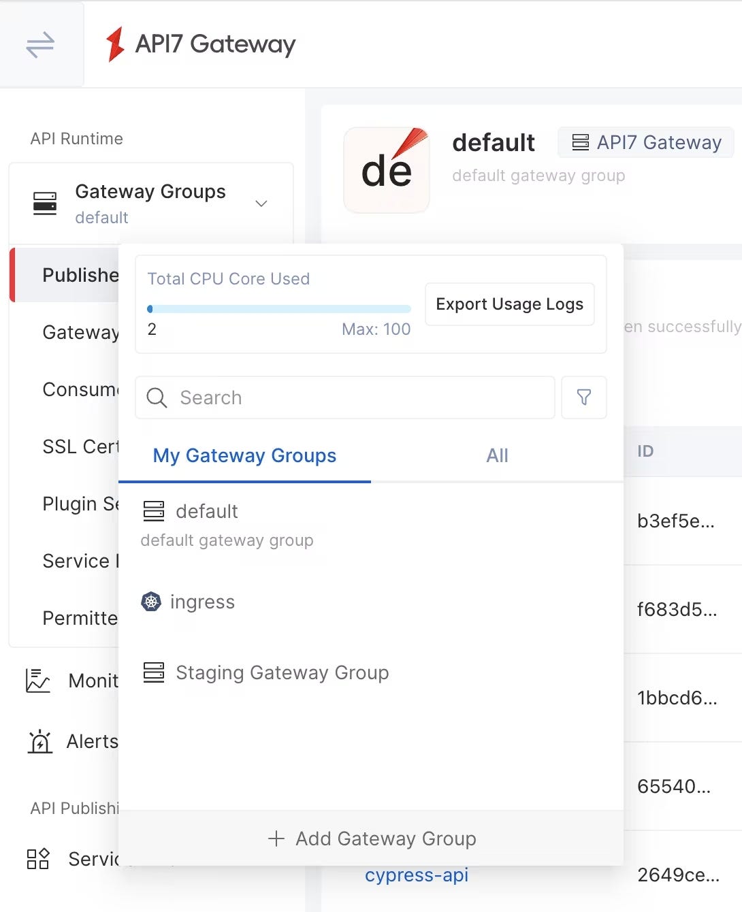The height and width of the screenshot is (912, 742).
Task: Switch to the All tab
Action: 497,455
